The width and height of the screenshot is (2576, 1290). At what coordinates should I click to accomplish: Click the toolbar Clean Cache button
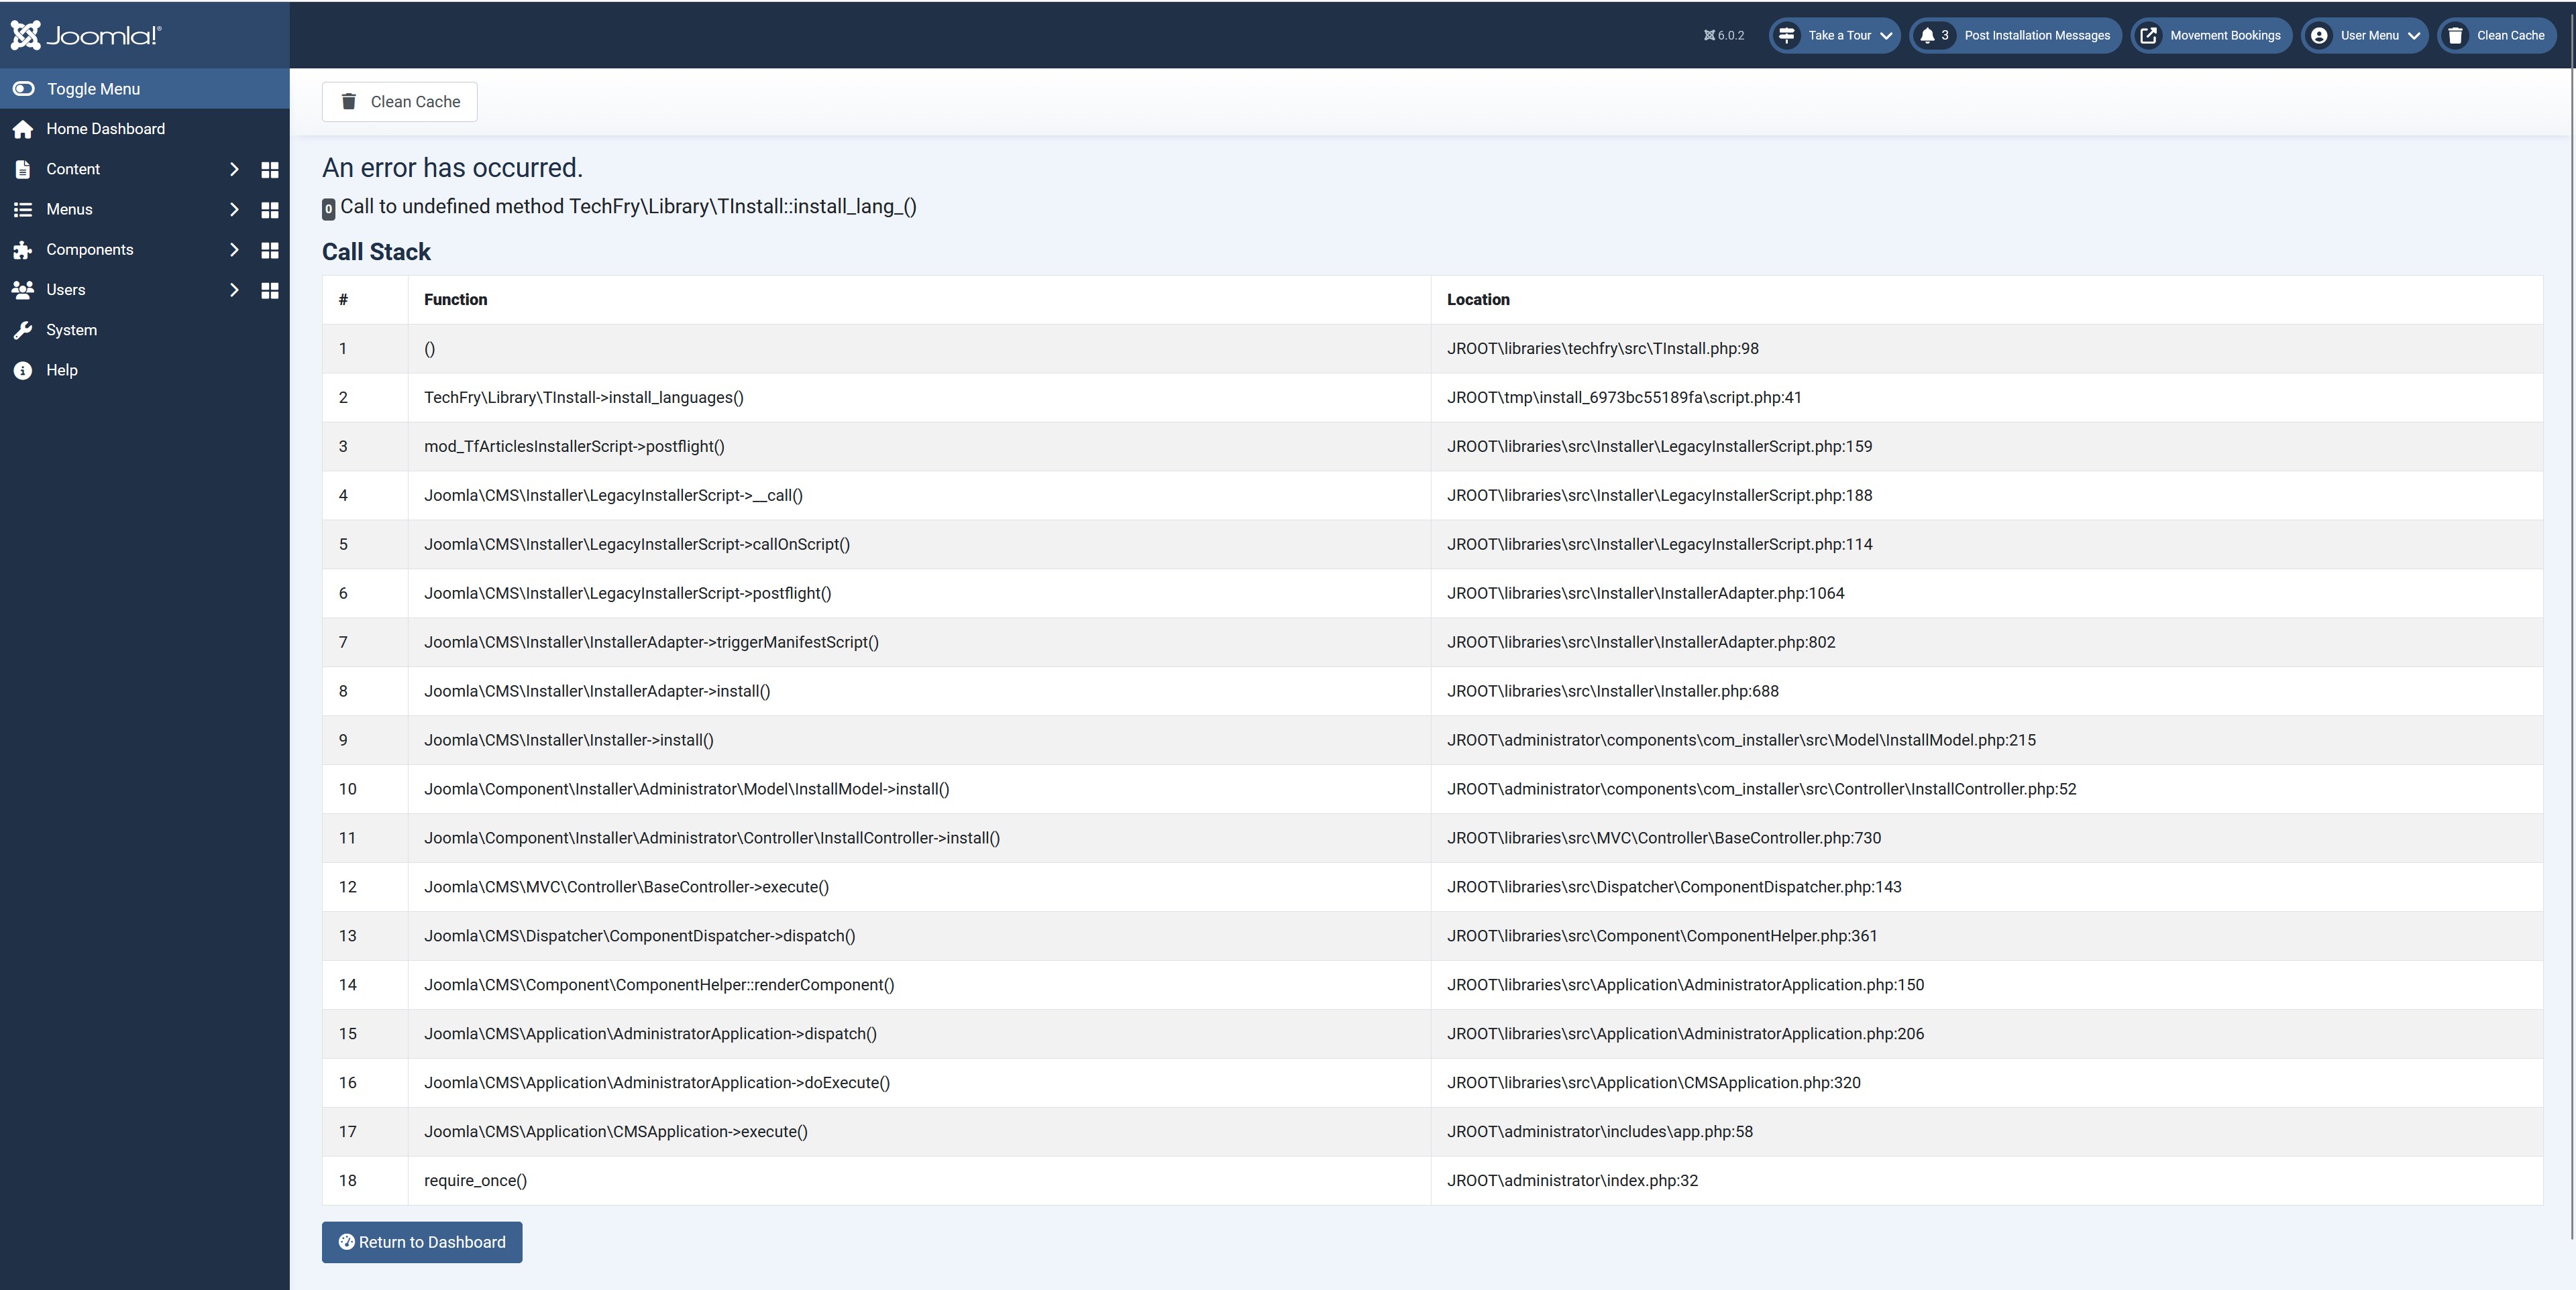(400, 102)
